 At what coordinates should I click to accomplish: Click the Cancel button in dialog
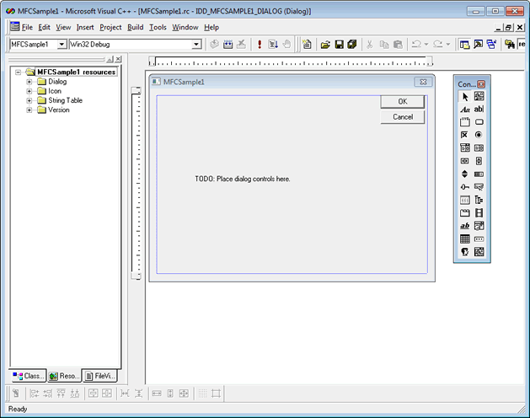(402, 117)
